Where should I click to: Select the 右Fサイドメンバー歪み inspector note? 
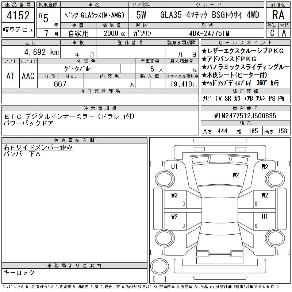pos(38,147)
